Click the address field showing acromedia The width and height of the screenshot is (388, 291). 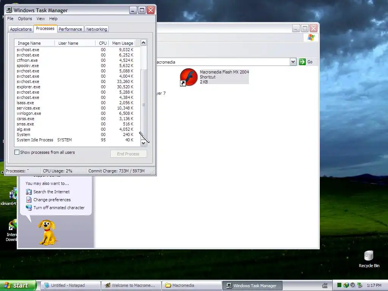[223, 62]
